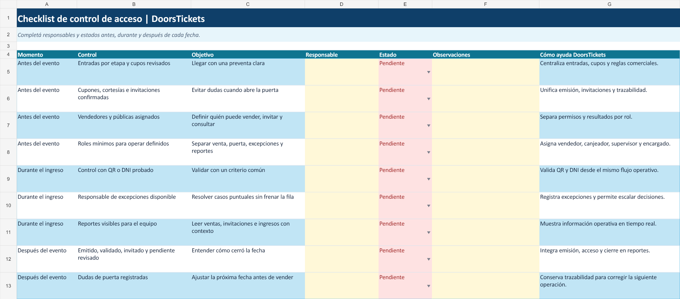Open Estado dropdown for Entradas por etapa row
Screen dimensions: 680x299
[428, 72]
